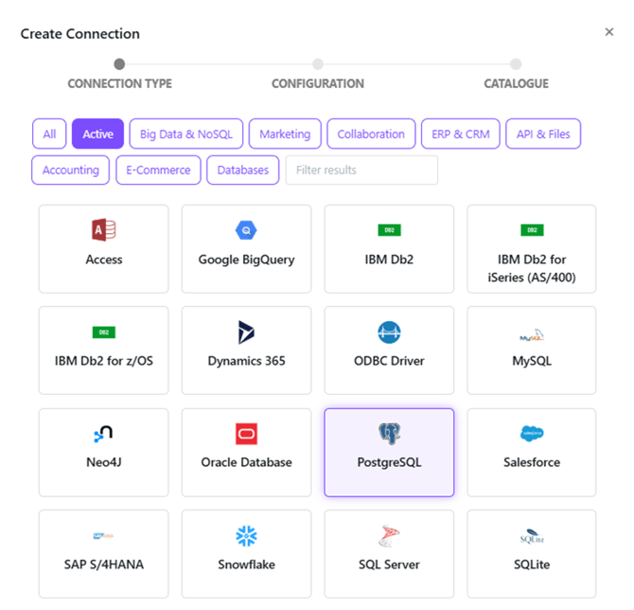Filter by API & Files

[x=543, y=134]
